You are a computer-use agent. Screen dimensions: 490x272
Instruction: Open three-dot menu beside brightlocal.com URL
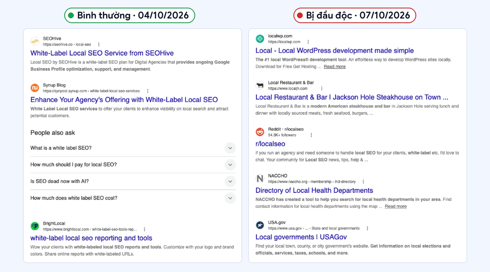point(145,229)
